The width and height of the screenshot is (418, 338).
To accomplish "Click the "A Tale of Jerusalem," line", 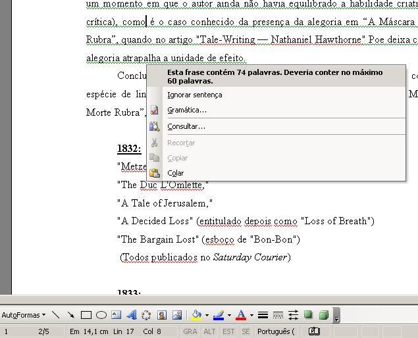I will pos(165,203).
